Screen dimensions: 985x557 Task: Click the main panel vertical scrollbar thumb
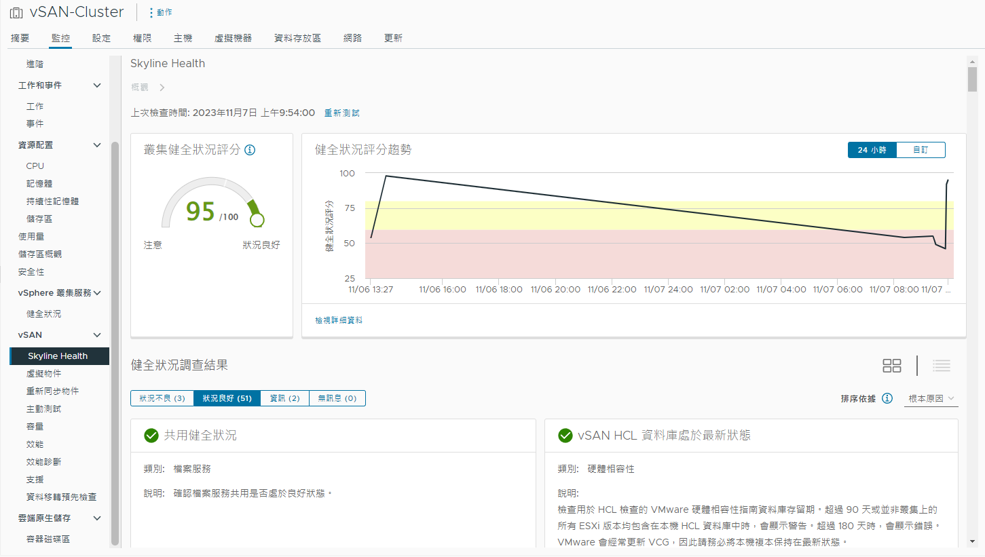click(x=973, y=79)
